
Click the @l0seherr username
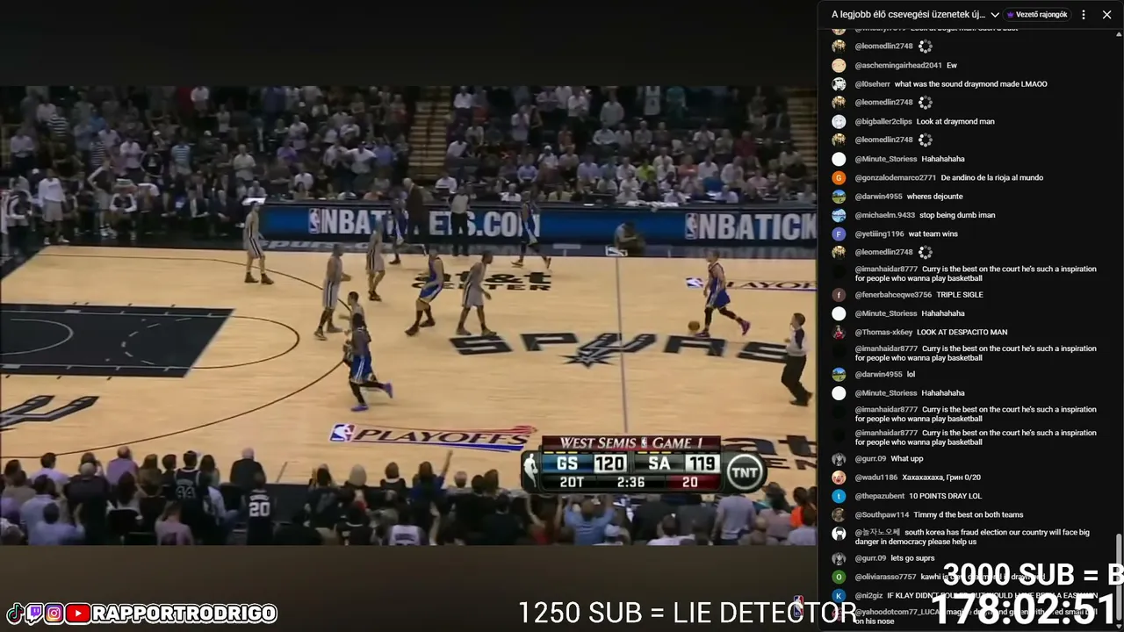pos(873,84)
